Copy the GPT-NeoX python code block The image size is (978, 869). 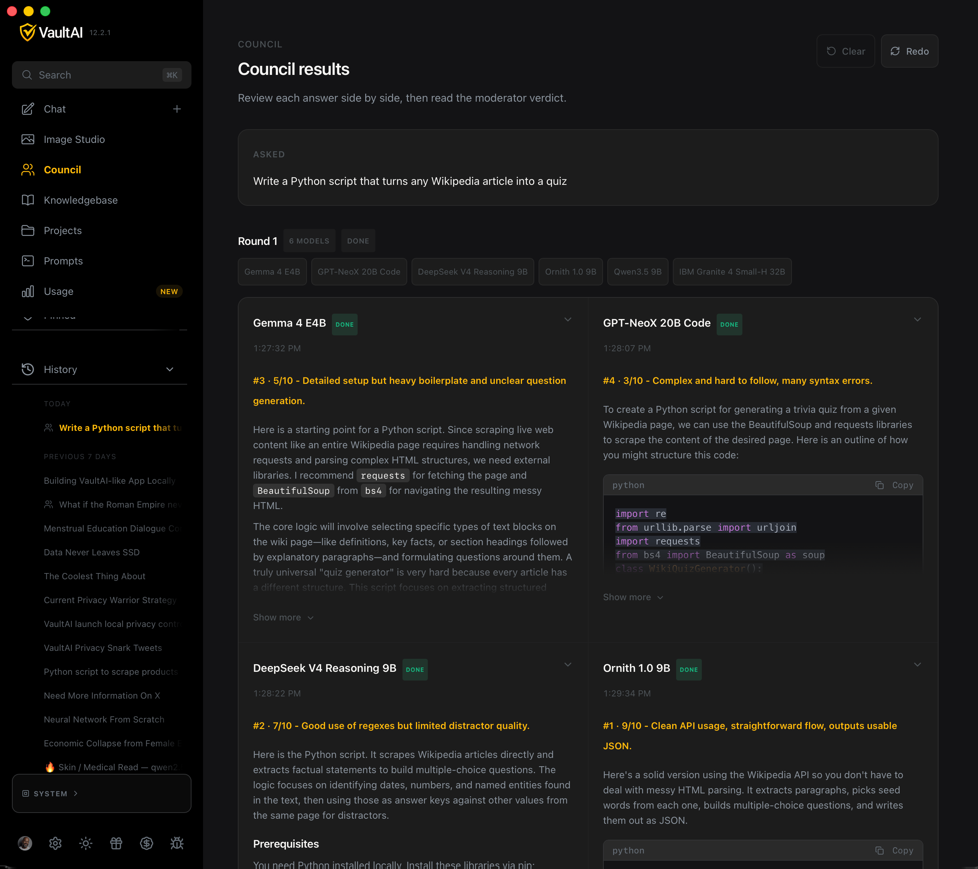894,485
